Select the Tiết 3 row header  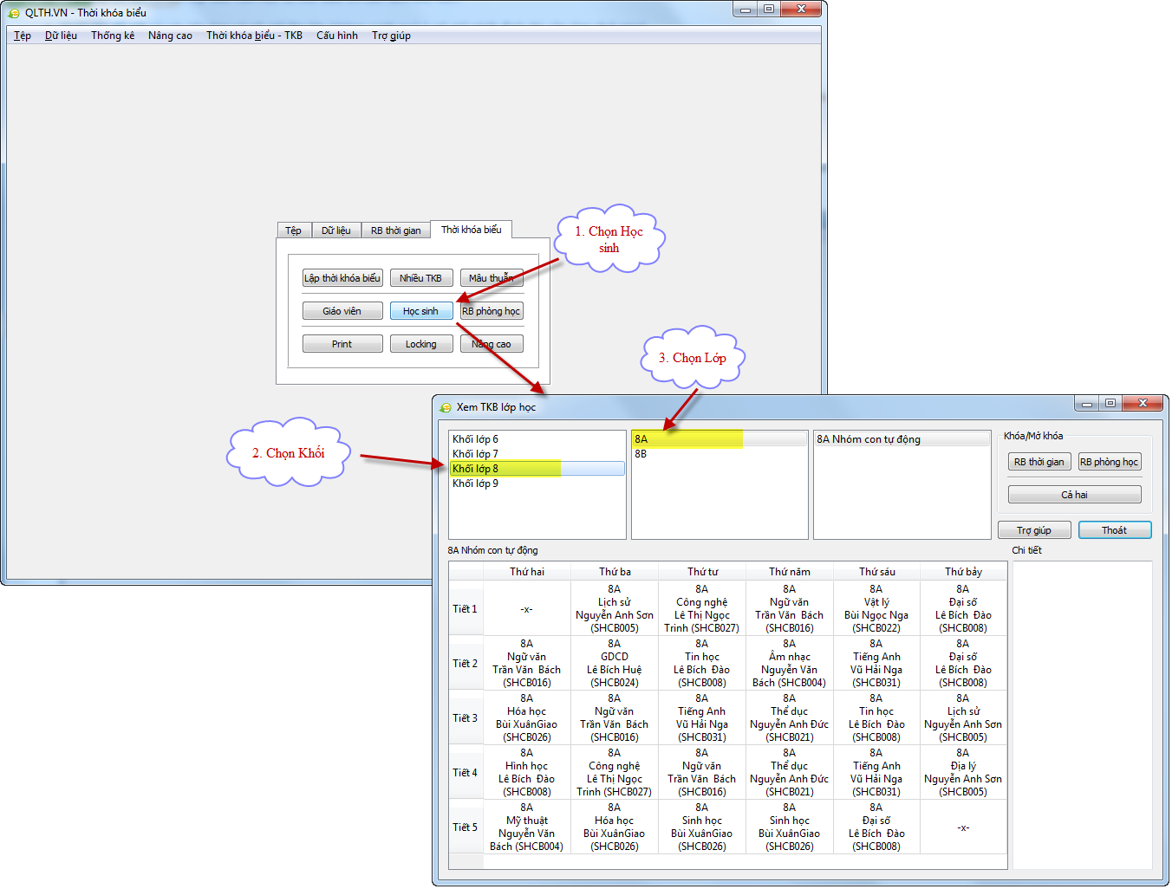(466, 718)
